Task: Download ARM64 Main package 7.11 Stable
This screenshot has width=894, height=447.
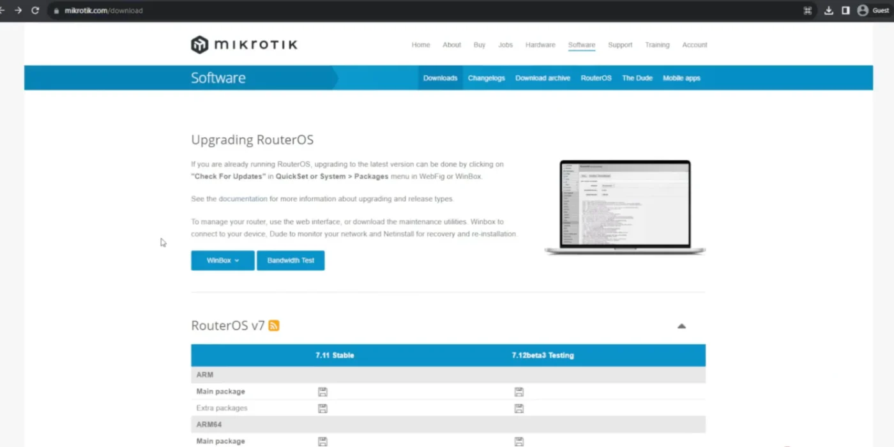Action: pyautogui.click(x=322, y=441)
